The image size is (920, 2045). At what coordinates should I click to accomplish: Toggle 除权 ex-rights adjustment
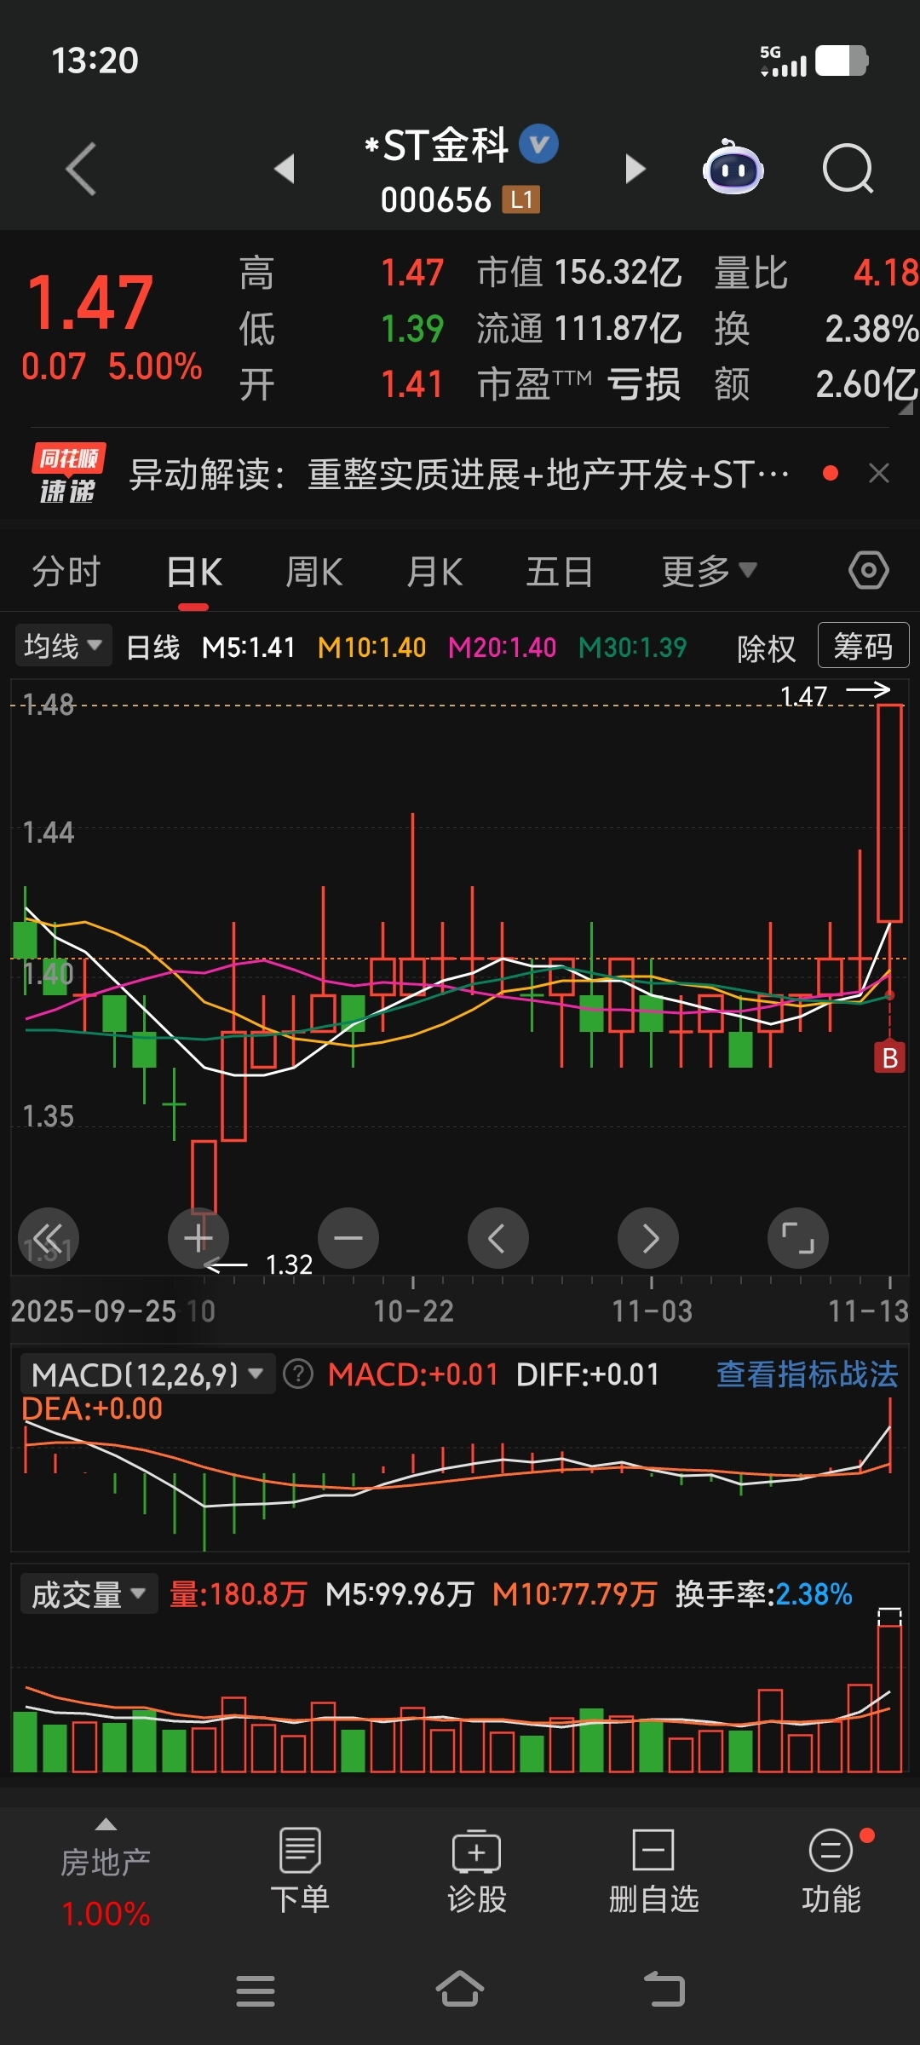(766, 648)
